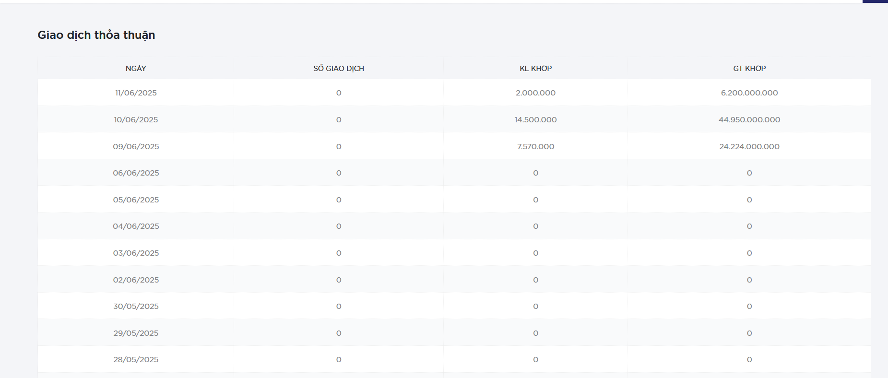Image resolution: width=888 pixels, height=378 pixels.
Task: Click SỐ GIAO DỊCH value for 03/06/2025
Action: pyautogui.click(x=339, y=253)
